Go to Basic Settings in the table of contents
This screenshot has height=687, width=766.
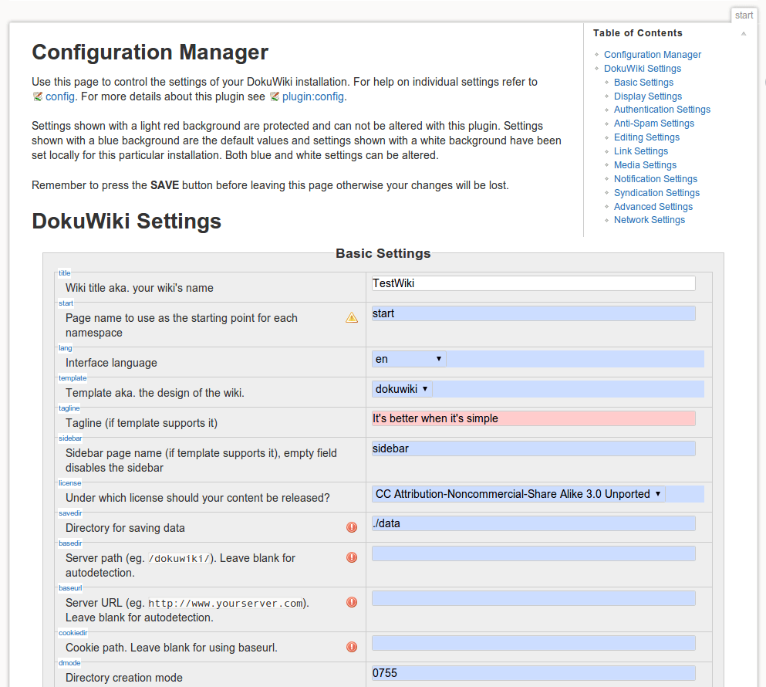pyautogui.click(x=643, y=82)
